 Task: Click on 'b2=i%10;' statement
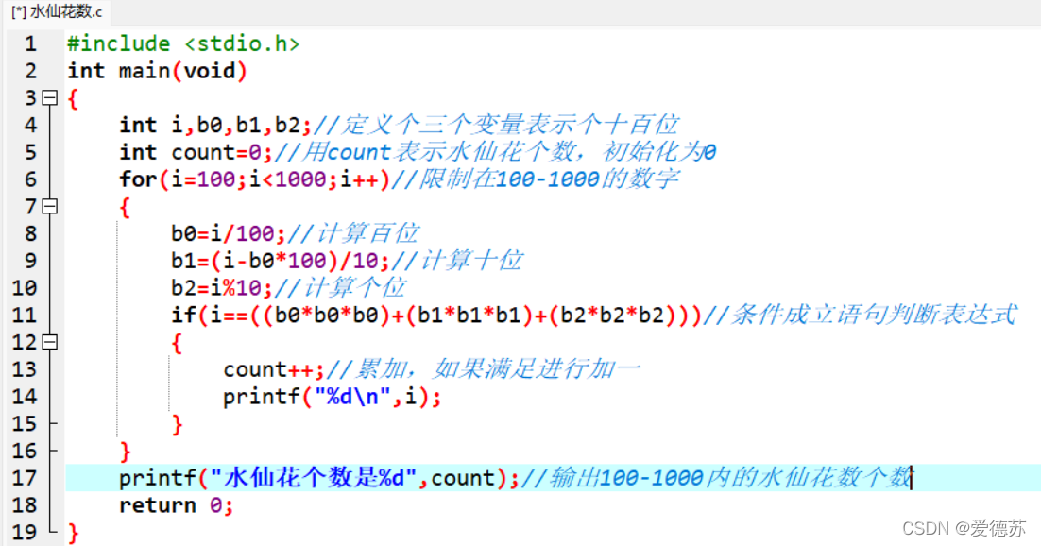(222, 288)
